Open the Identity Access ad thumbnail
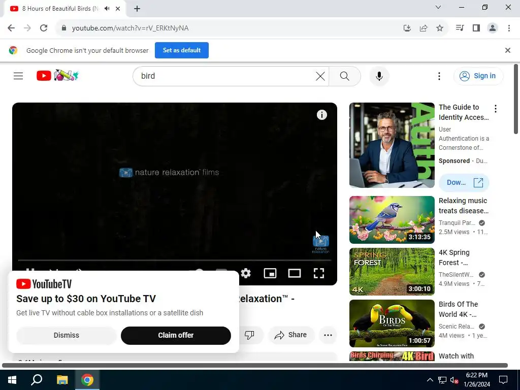The image size is (520, 390). tap(392, 145)
